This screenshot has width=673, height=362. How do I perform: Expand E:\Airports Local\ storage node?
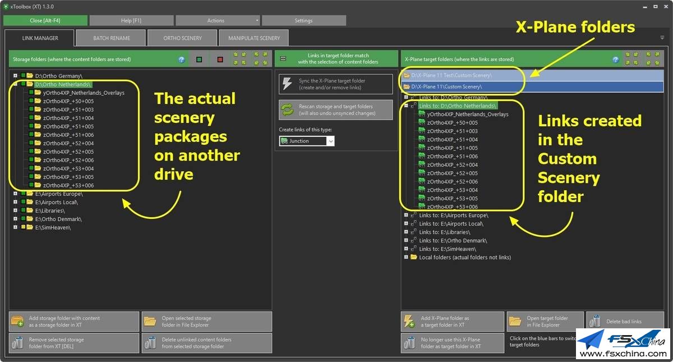tap(15, 202)
